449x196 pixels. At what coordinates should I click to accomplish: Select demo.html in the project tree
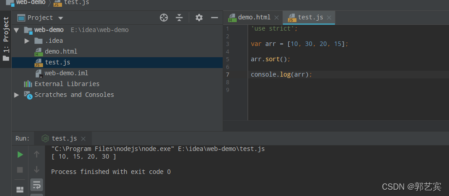pos(61,51)
